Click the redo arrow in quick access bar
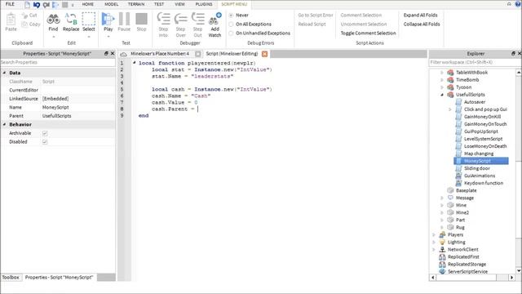The width and height of the screenshot is (522, 294). (46, 5)
